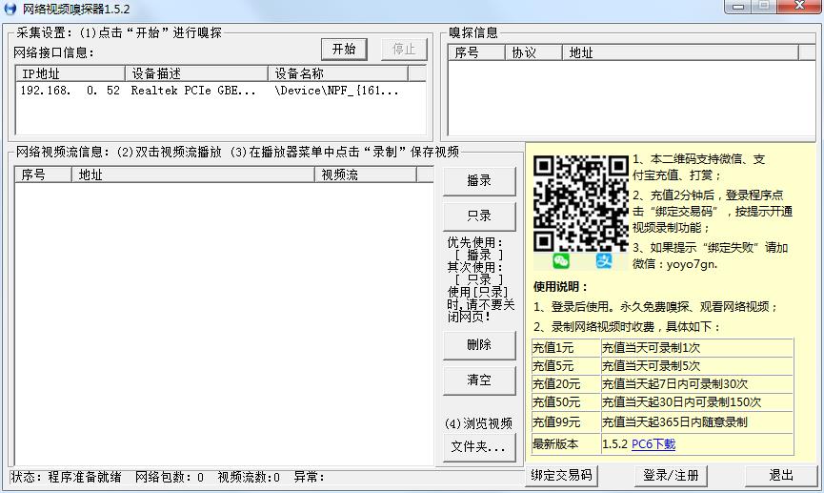Click the 播录 button

point(479,181)
